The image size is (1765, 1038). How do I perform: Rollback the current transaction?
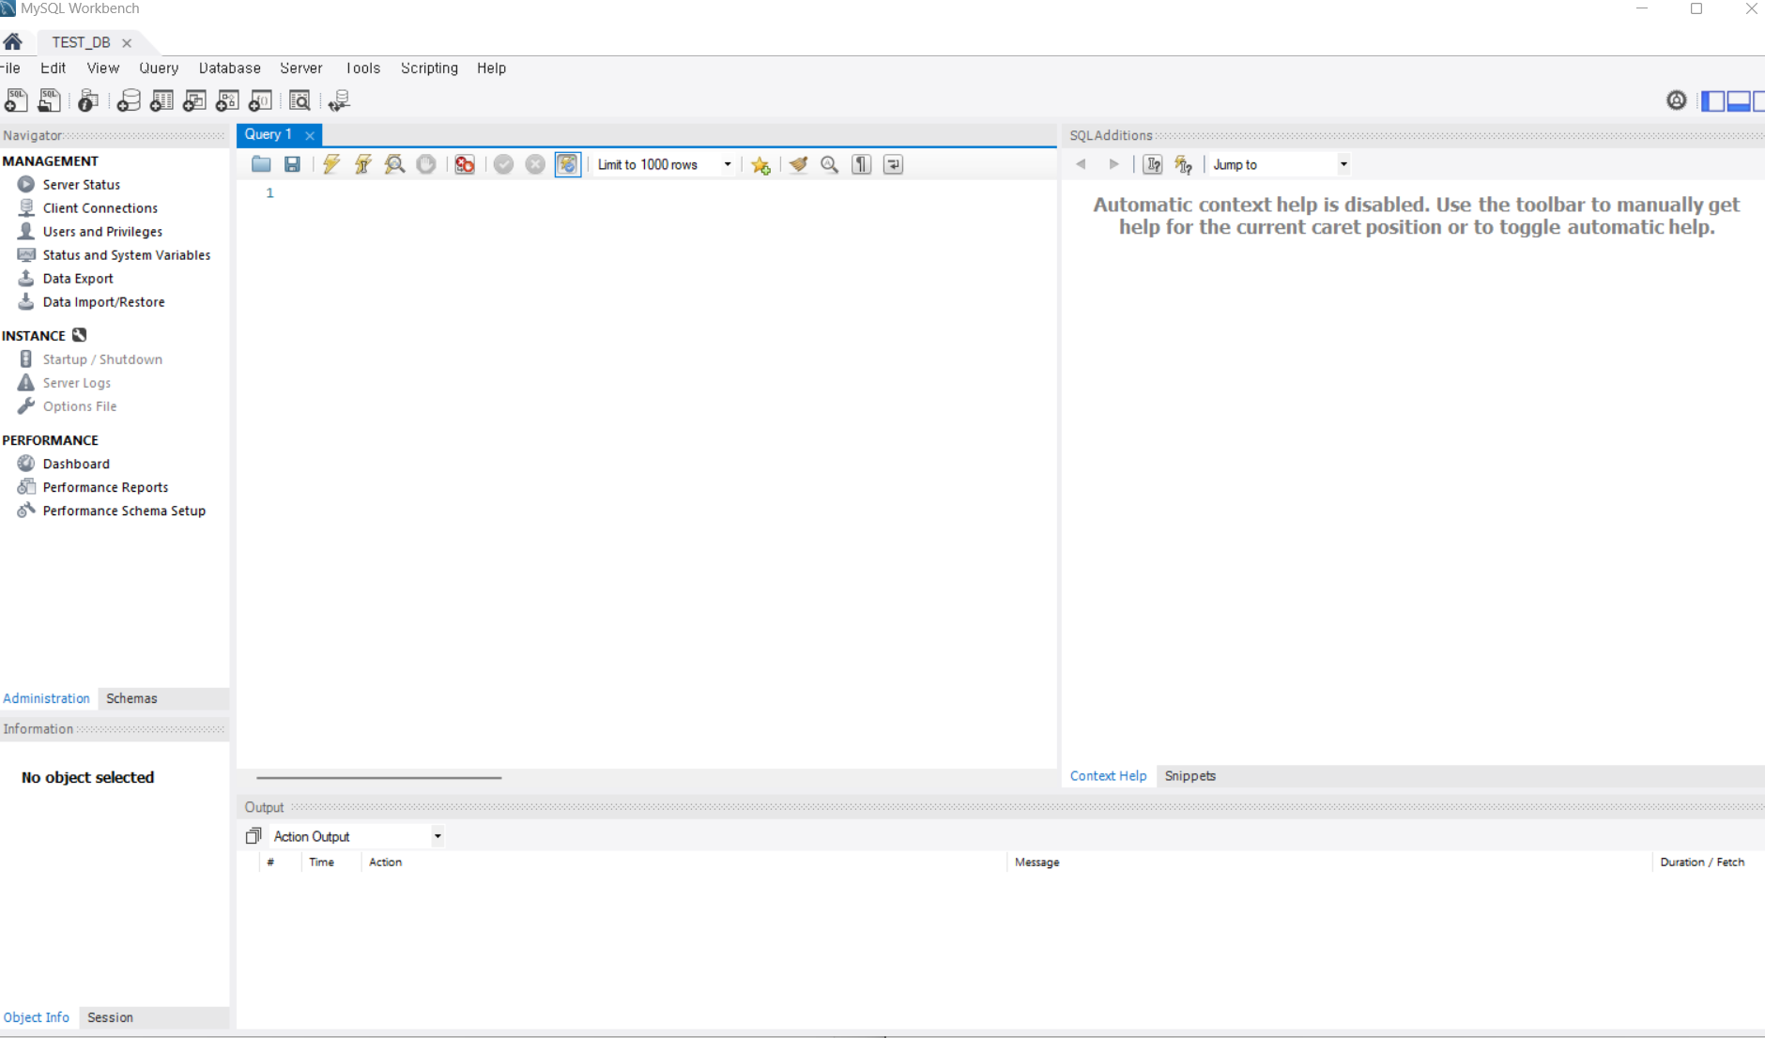point(535,164)
